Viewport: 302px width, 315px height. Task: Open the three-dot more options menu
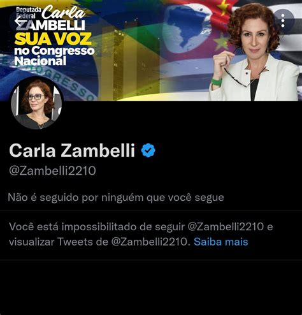[x=283, y=20]
